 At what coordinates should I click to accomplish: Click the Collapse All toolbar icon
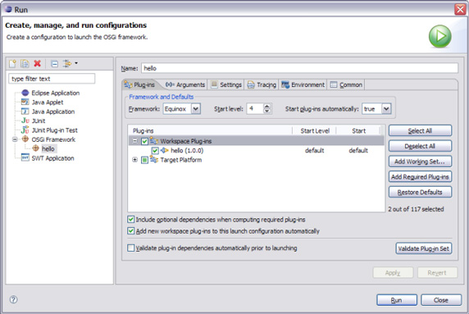tap(54, 64)
